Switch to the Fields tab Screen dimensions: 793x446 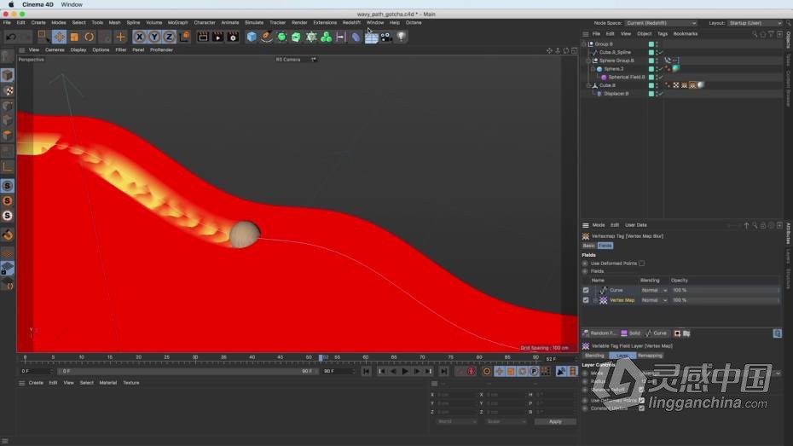[x=605, y=246]
